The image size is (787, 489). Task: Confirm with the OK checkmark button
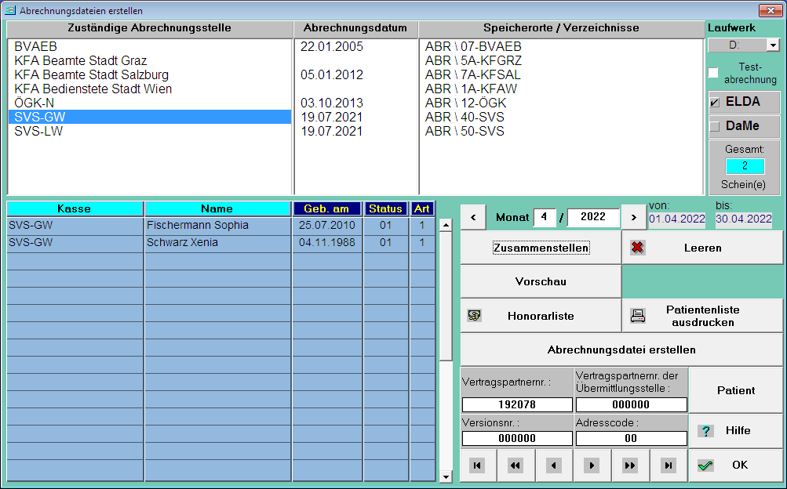click(735, 465)
